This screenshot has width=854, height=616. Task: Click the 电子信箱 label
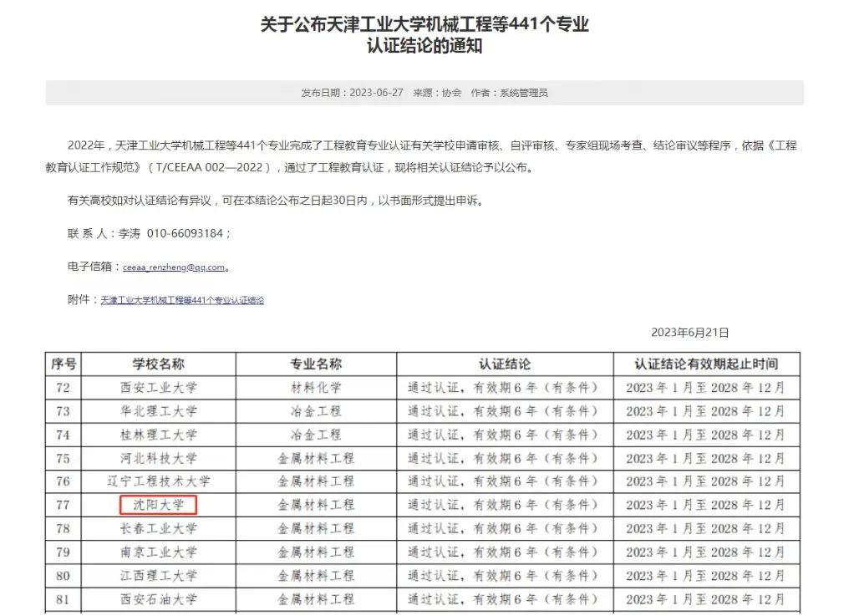point(90,267)
